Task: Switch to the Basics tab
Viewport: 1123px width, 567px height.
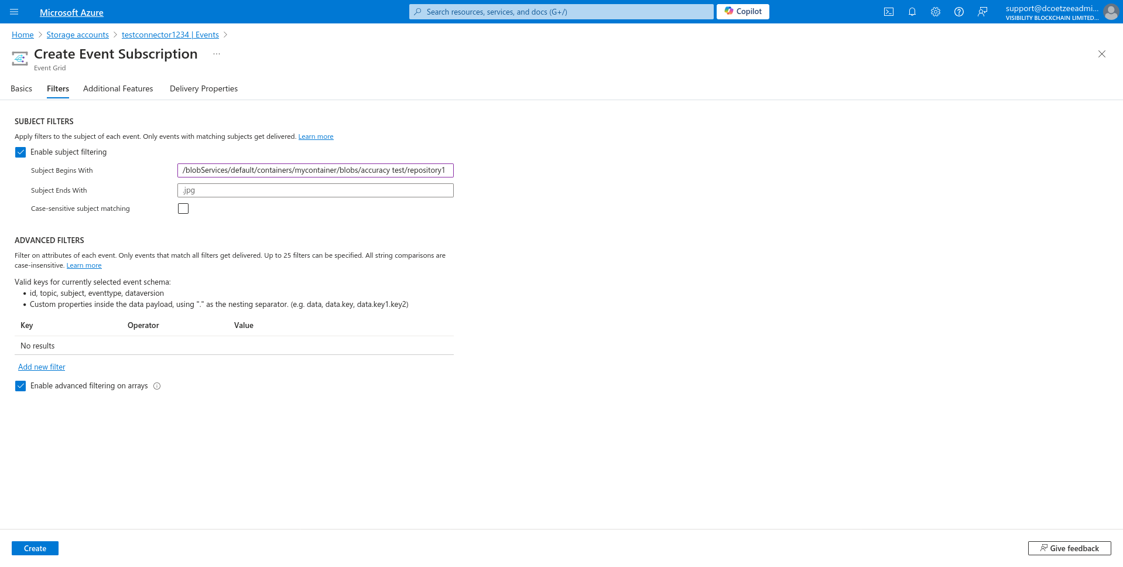Action: click(21, 89)
